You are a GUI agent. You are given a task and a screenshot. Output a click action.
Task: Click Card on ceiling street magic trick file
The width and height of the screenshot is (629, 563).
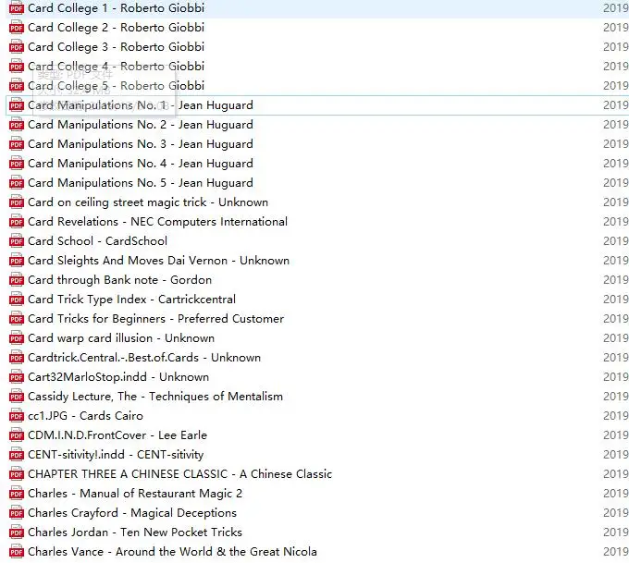point(147,202)
